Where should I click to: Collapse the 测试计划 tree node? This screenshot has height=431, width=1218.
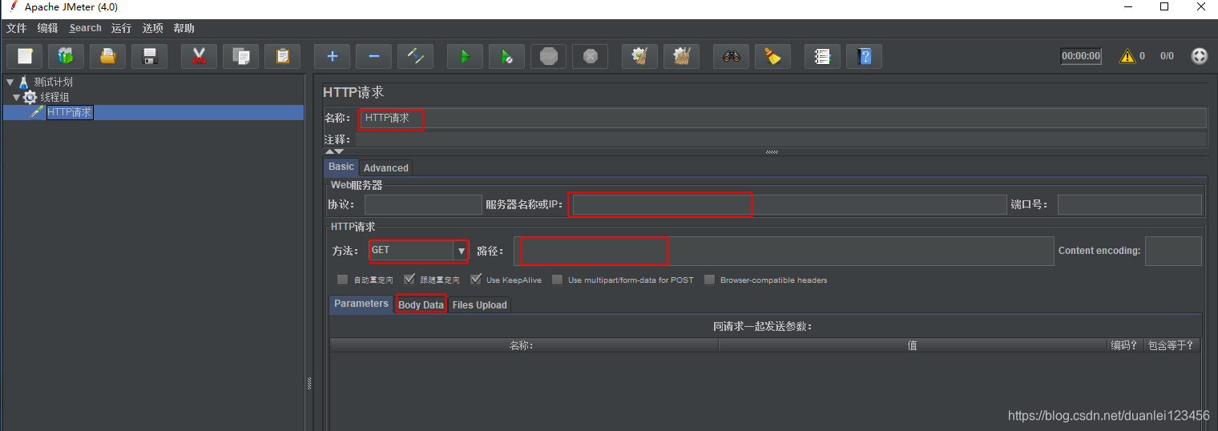pos(10,82)
